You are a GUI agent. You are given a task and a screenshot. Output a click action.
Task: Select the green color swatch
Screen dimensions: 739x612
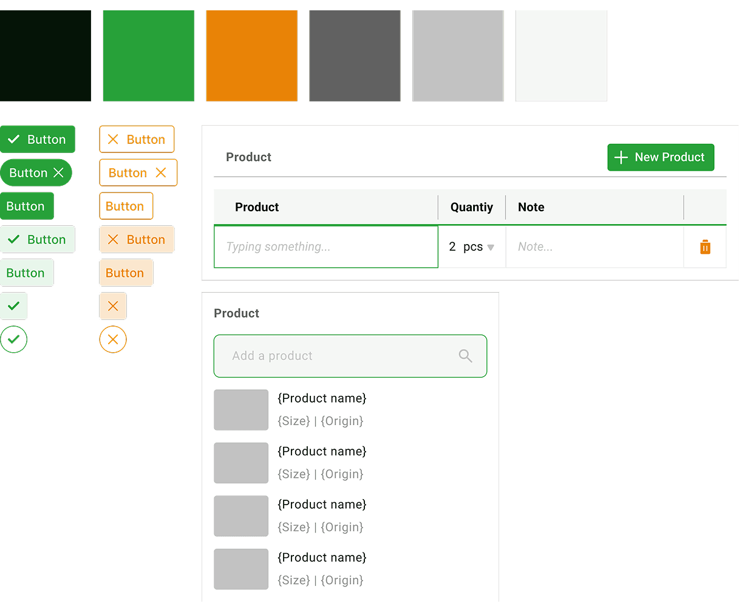point(148,56)
